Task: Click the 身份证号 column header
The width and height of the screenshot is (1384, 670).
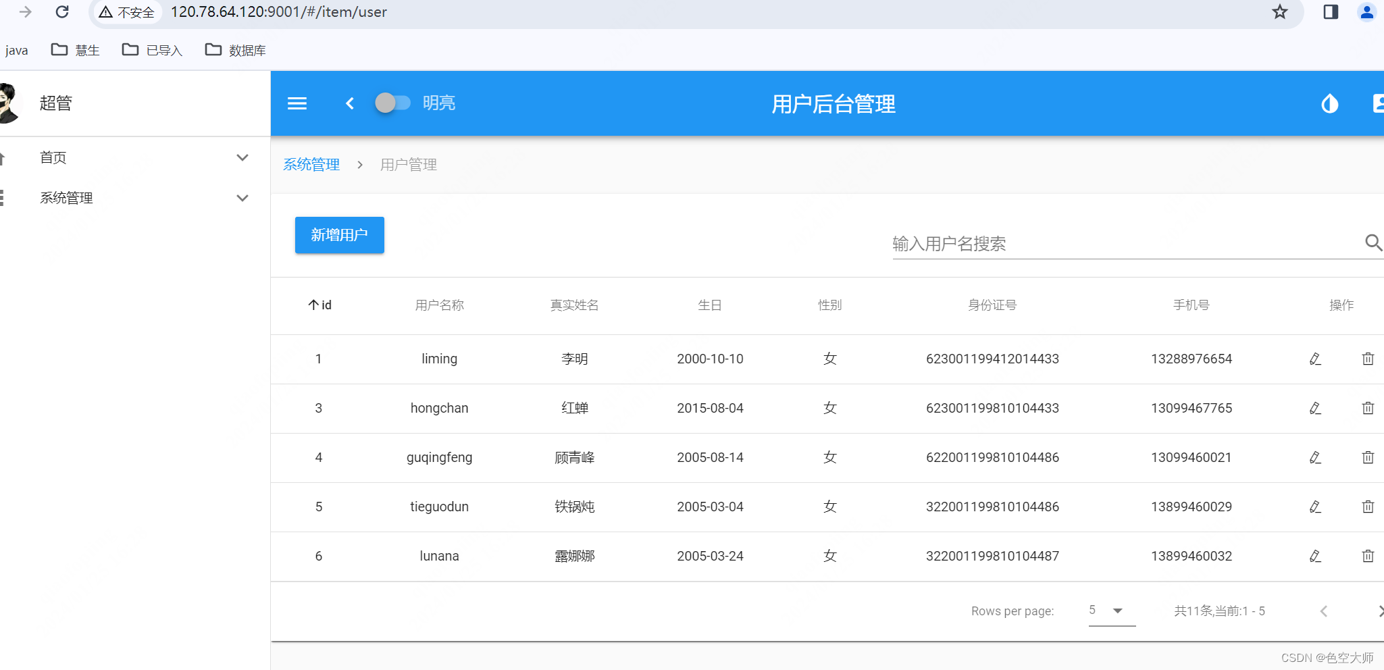Action: pos(992,305)
